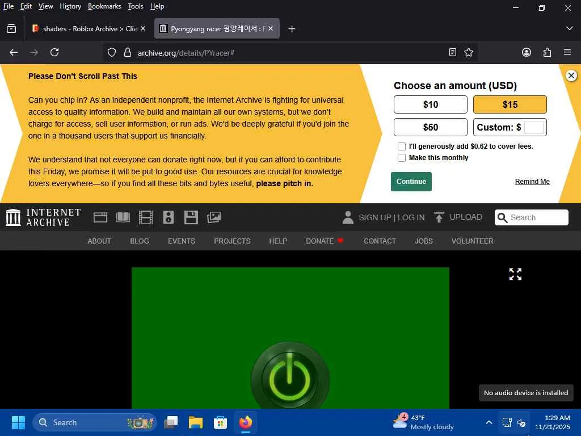Screen dimensions: 581x436
Task: Close the Pyongyang racer tab
Action: coord(271,28)
